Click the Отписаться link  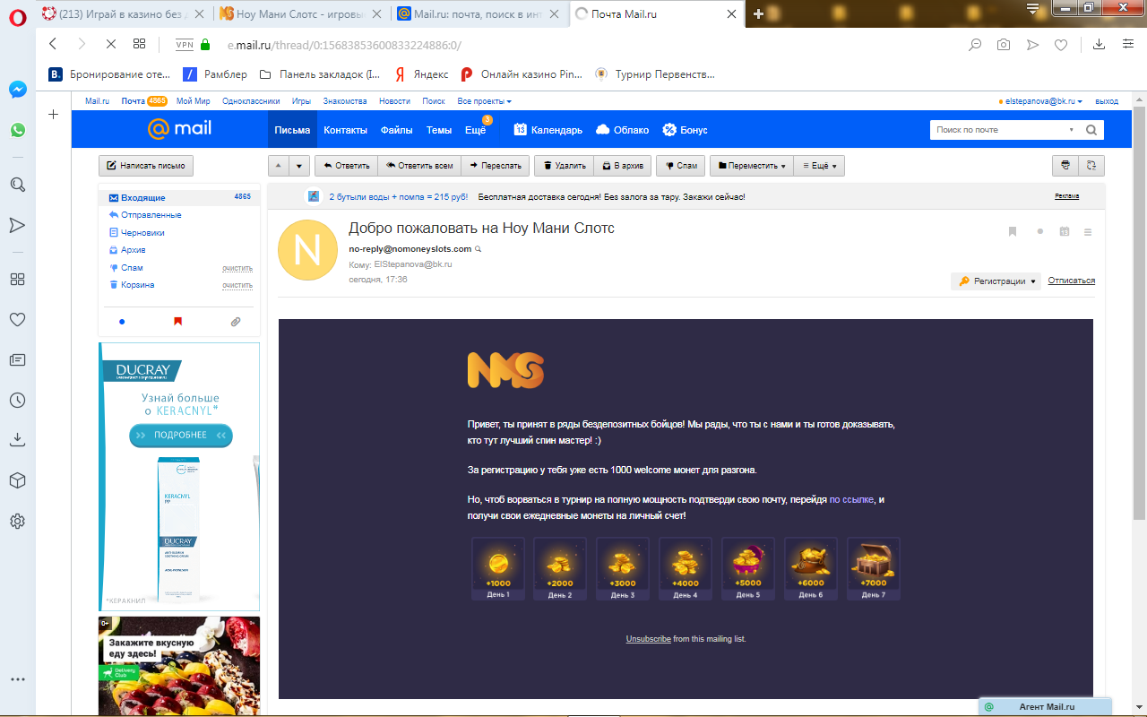coord(1072,281)
